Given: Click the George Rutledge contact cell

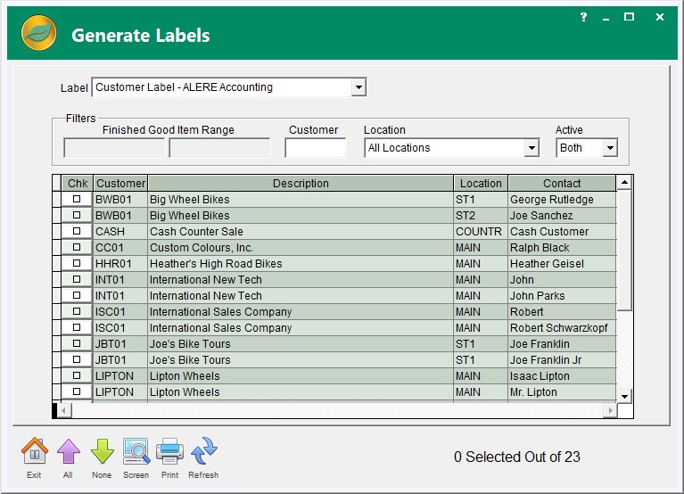Looking at the screenshot, I should coord(562,199).
